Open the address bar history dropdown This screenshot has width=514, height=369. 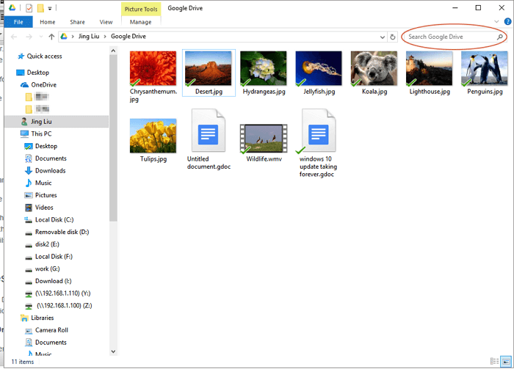pos(382,37)
